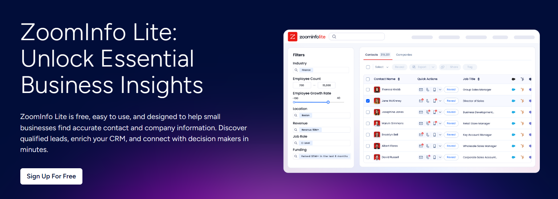558x199 pixels.
Task: Click the Tag button in toolbar
Action: (470, 67)
